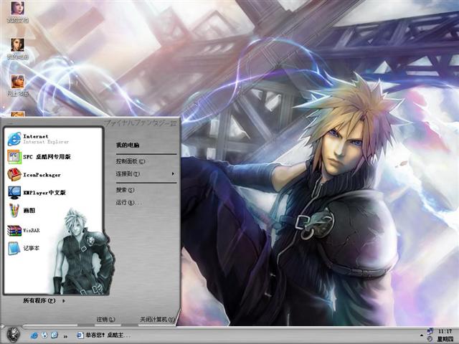459x344 pixels.
Task: Open 所有程序(P) menu
Action: coord(39,300)
